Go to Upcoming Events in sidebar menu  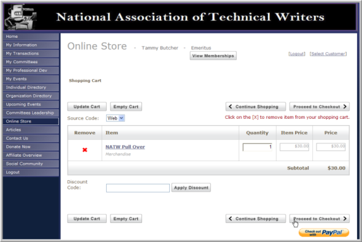[x=31, y=104]
